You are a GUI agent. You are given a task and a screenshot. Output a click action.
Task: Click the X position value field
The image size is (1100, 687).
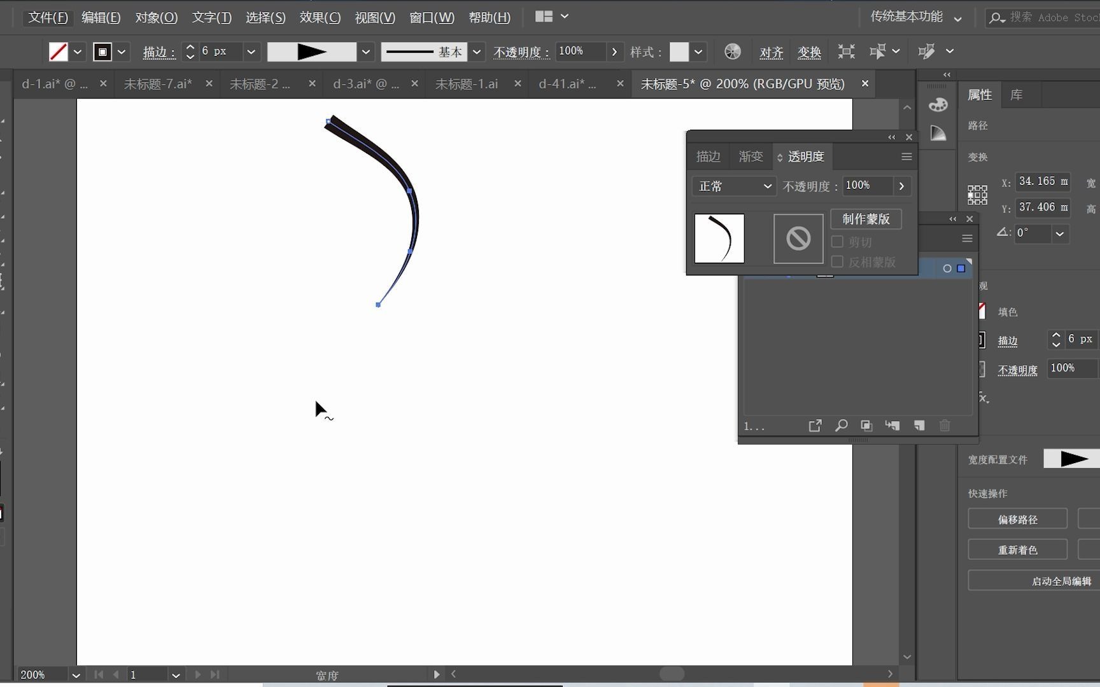click(x=1043, y=181)
